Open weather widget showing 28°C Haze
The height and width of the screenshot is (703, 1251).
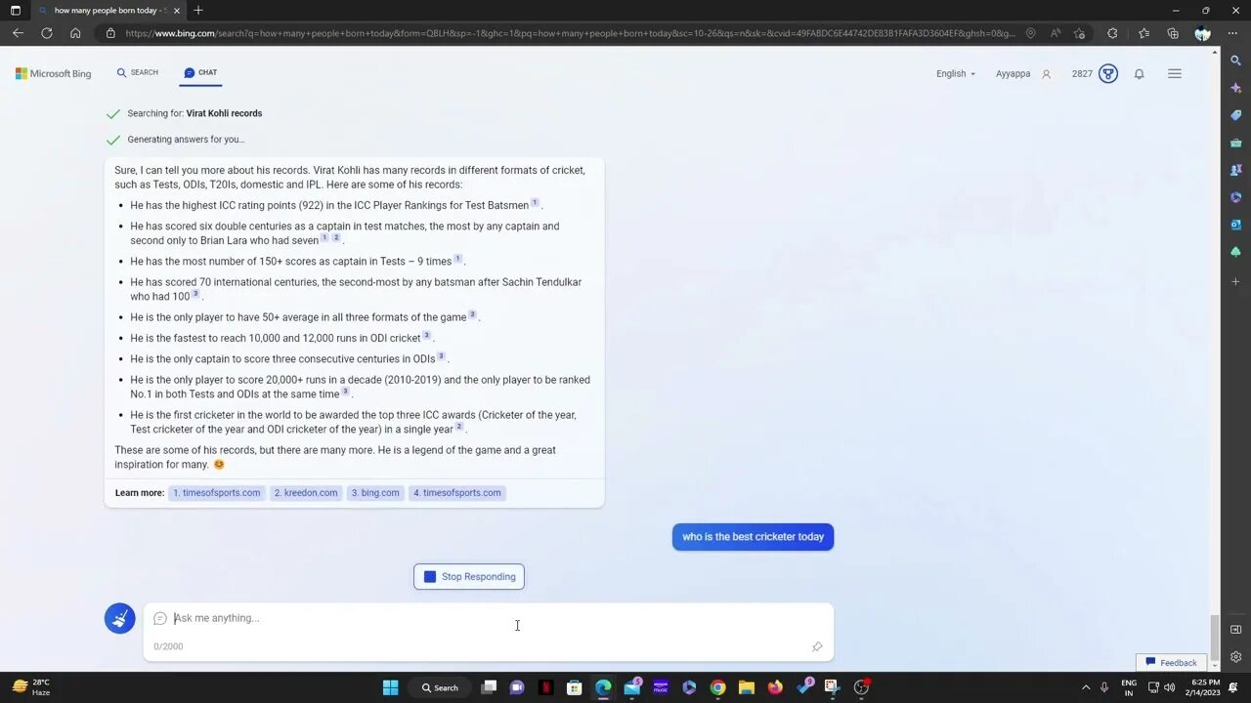[31, 687]
